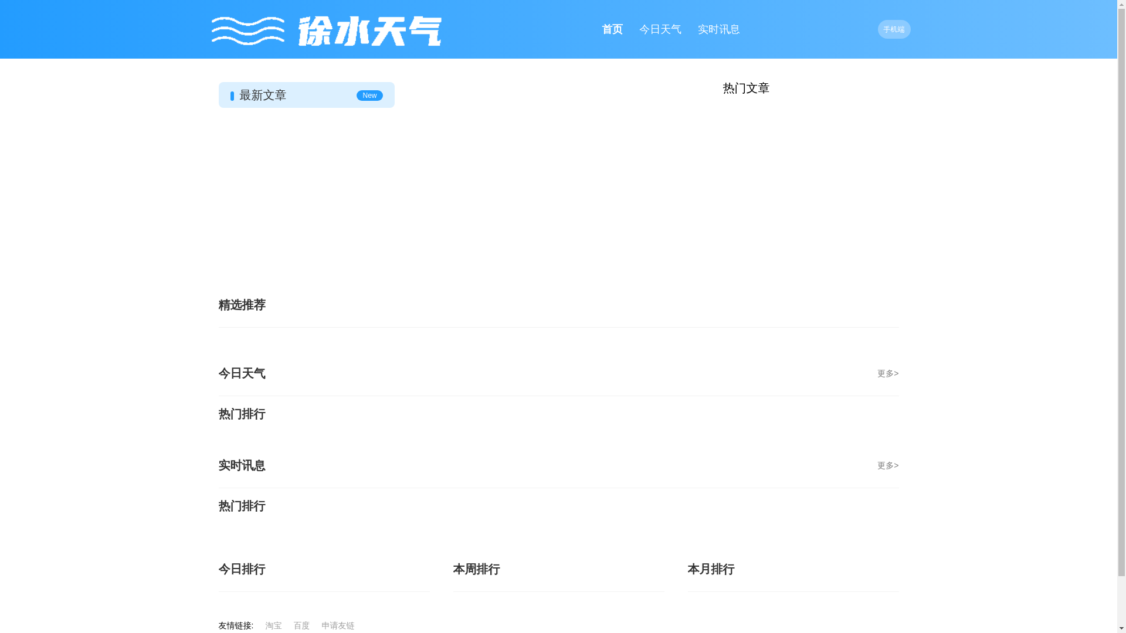
Task: Click the page vertical scrollbar
Action: [1121, 316]
